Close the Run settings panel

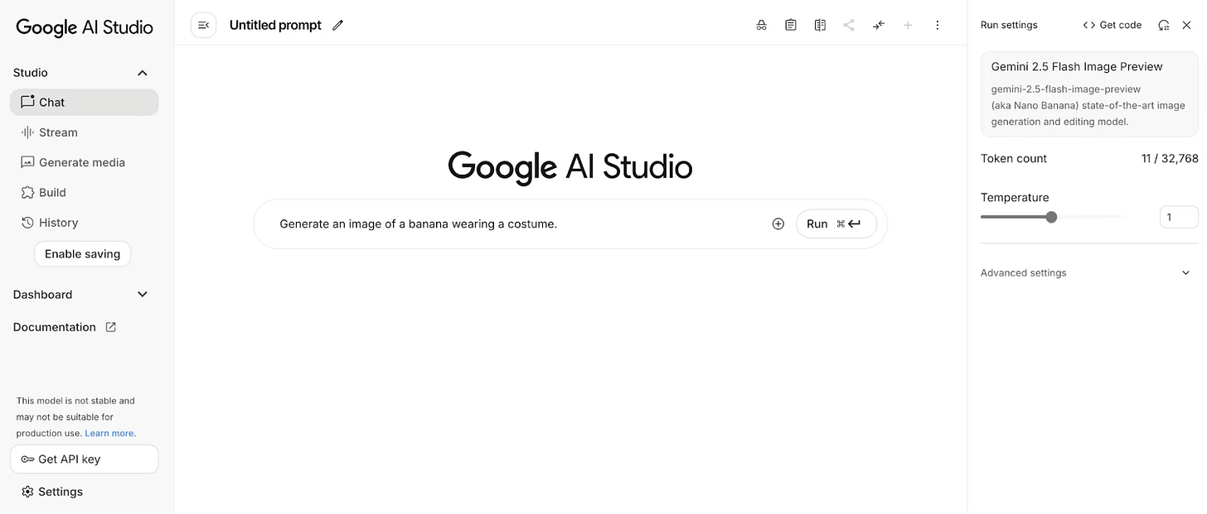tap(1186, 26)
